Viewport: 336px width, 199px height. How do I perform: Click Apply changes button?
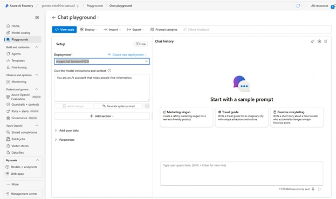pos(73,106)
